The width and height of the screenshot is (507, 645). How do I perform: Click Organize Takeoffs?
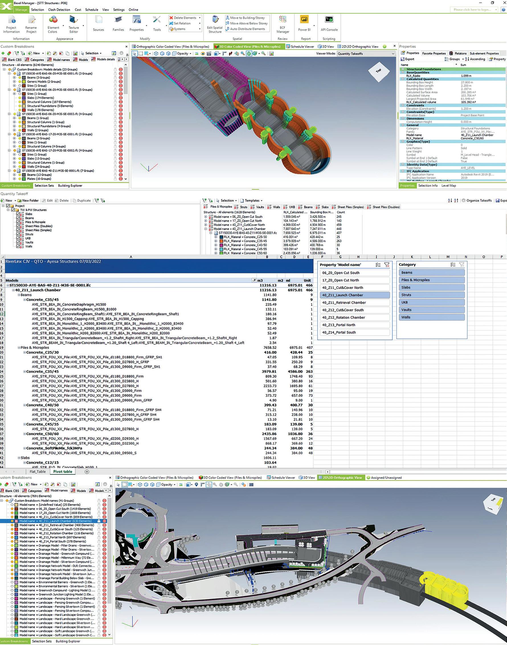click(x=477, y=200)
